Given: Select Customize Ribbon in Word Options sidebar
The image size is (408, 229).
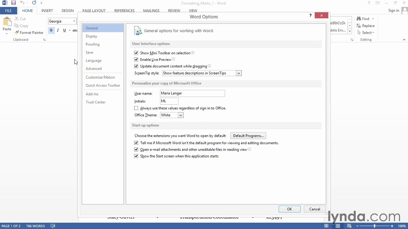Looking at the screenshot, I should click(103, 77).
